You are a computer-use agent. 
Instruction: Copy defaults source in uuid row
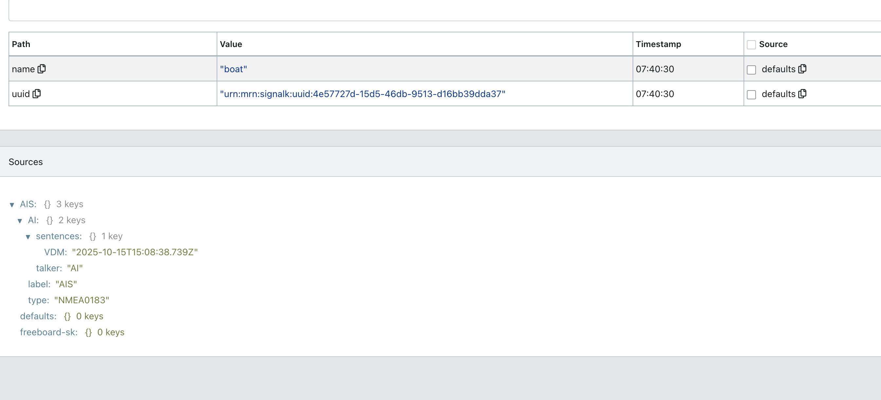coord(802,93)
